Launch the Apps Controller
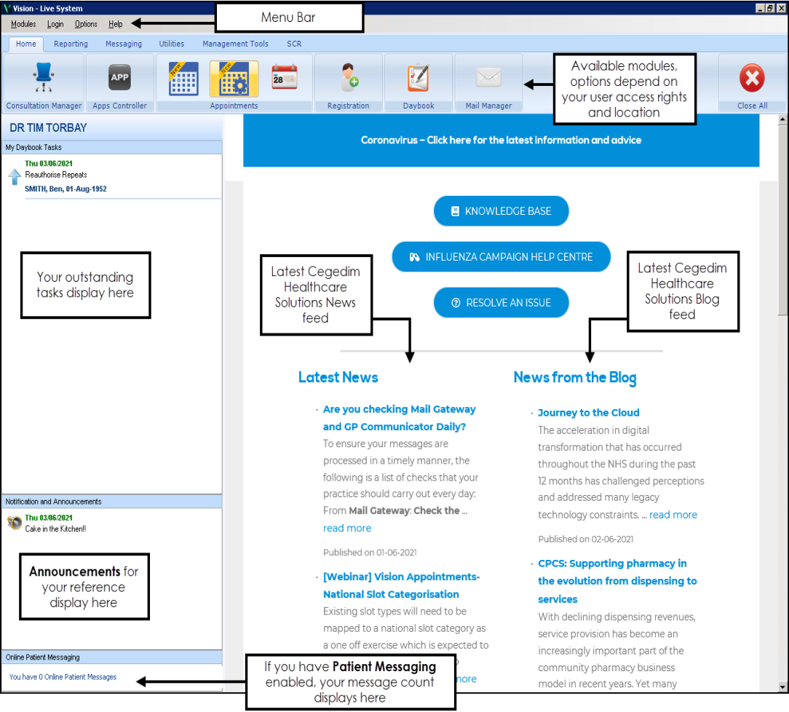 120,83
